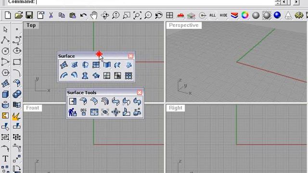Open Options with the gear icon
The height and width of the screenshot is (173, 308).
(x=299, y=15)
